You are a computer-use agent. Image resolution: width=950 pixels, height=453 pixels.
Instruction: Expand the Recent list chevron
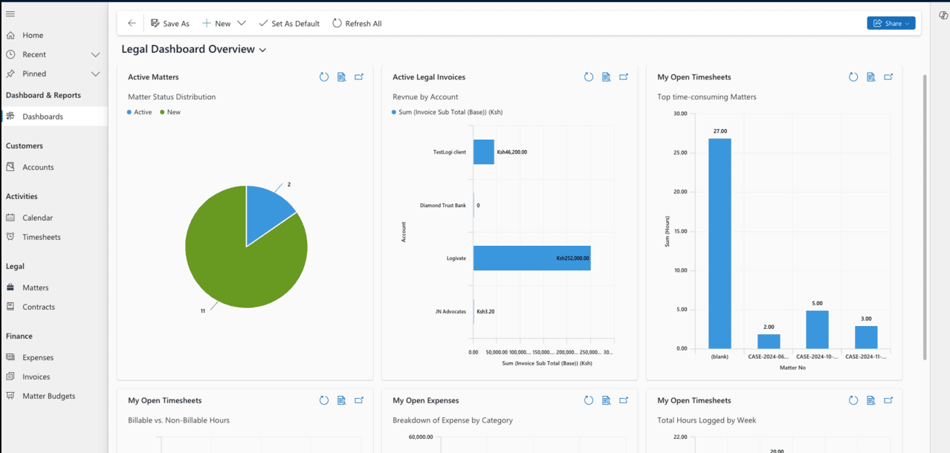coord(95,54)
